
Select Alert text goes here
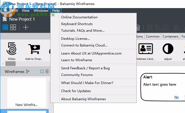coord(160,85)
